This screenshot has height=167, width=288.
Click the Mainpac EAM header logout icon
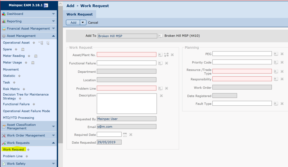[46, 5]
